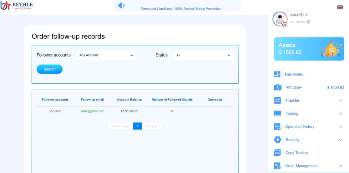Expand the Trading menu chevron
Screen dimensions: 349x173
(340, 114)
